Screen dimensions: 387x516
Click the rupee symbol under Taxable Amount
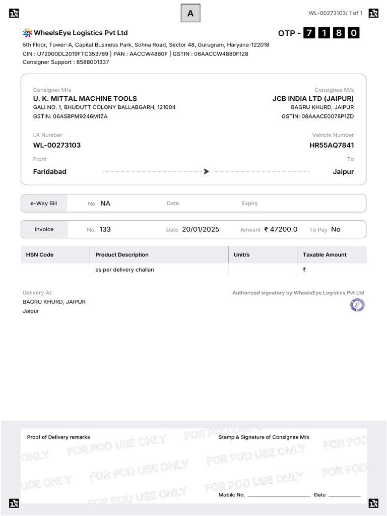(x=304, y=270)
